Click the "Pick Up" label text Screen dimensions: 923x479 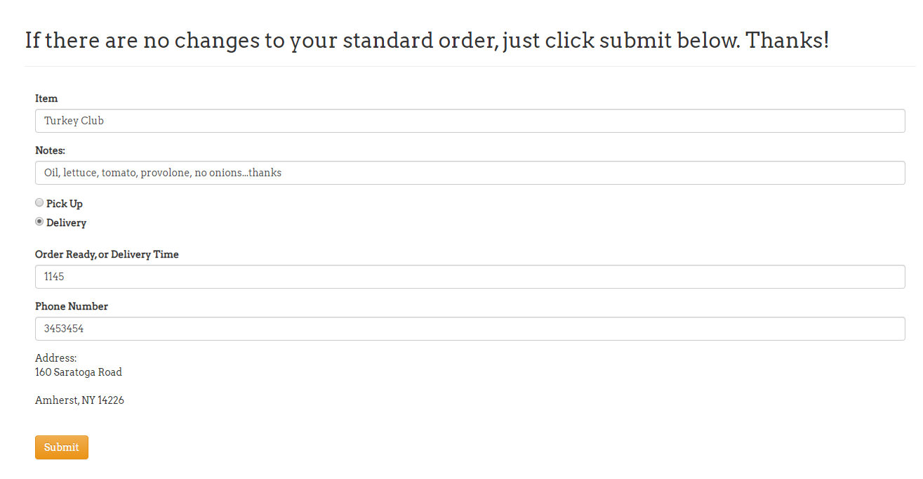(65, 204)
